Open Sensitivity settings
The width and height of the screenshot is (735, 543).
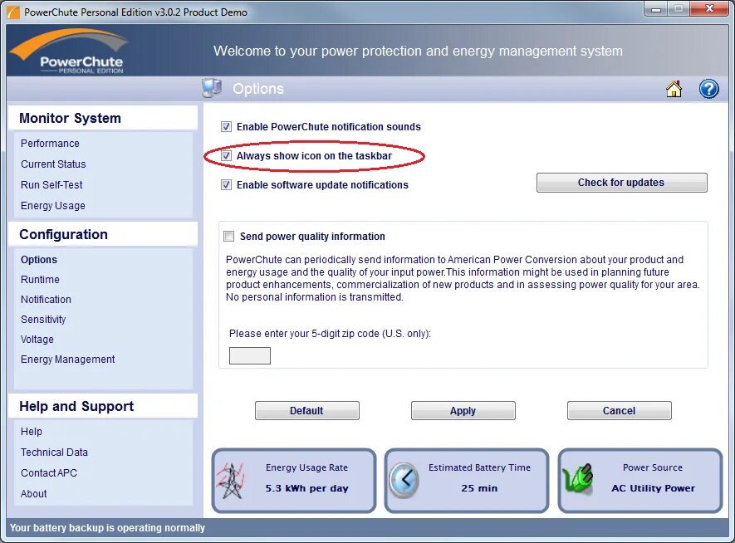click(43, 319)
